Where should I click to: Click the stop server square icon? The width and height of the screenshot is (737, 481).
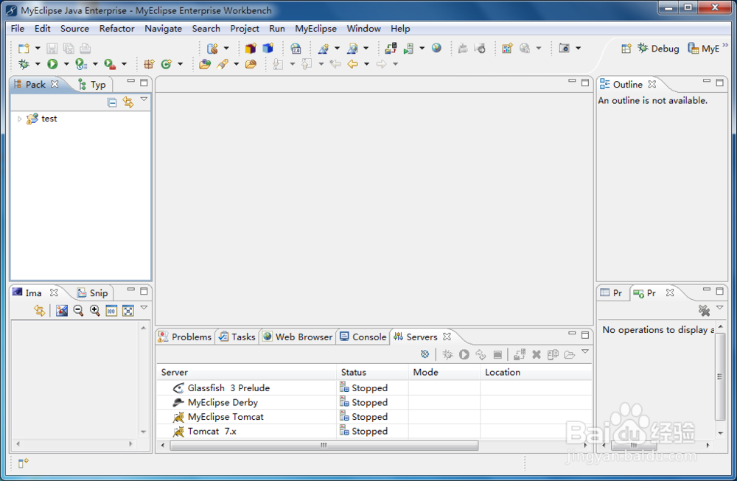tap(497, 354)
